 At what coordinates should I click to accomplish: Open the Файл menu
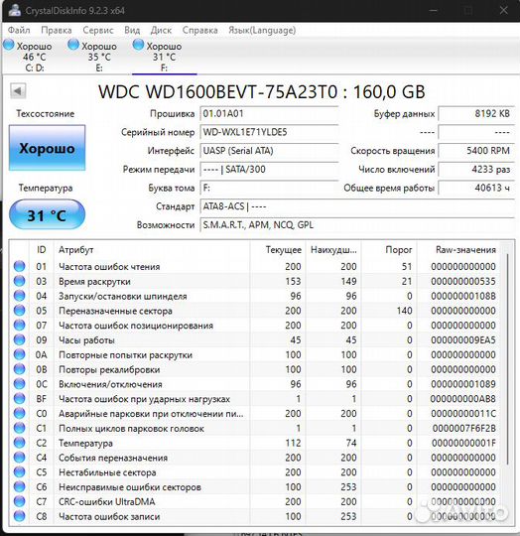click(19, 30)
